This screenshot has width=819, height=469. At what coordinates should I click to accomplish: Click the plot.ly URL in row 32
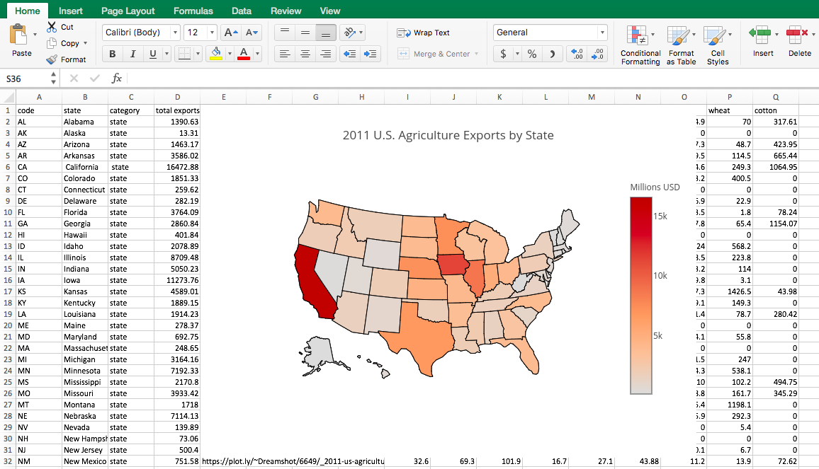(x=293, y=461)
